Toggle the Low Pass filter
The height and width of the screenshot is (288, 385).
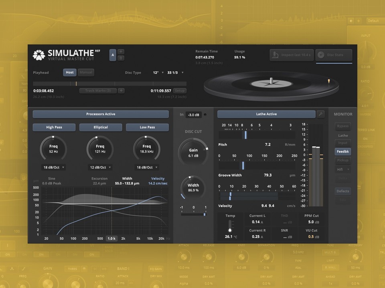coord(147,127)
